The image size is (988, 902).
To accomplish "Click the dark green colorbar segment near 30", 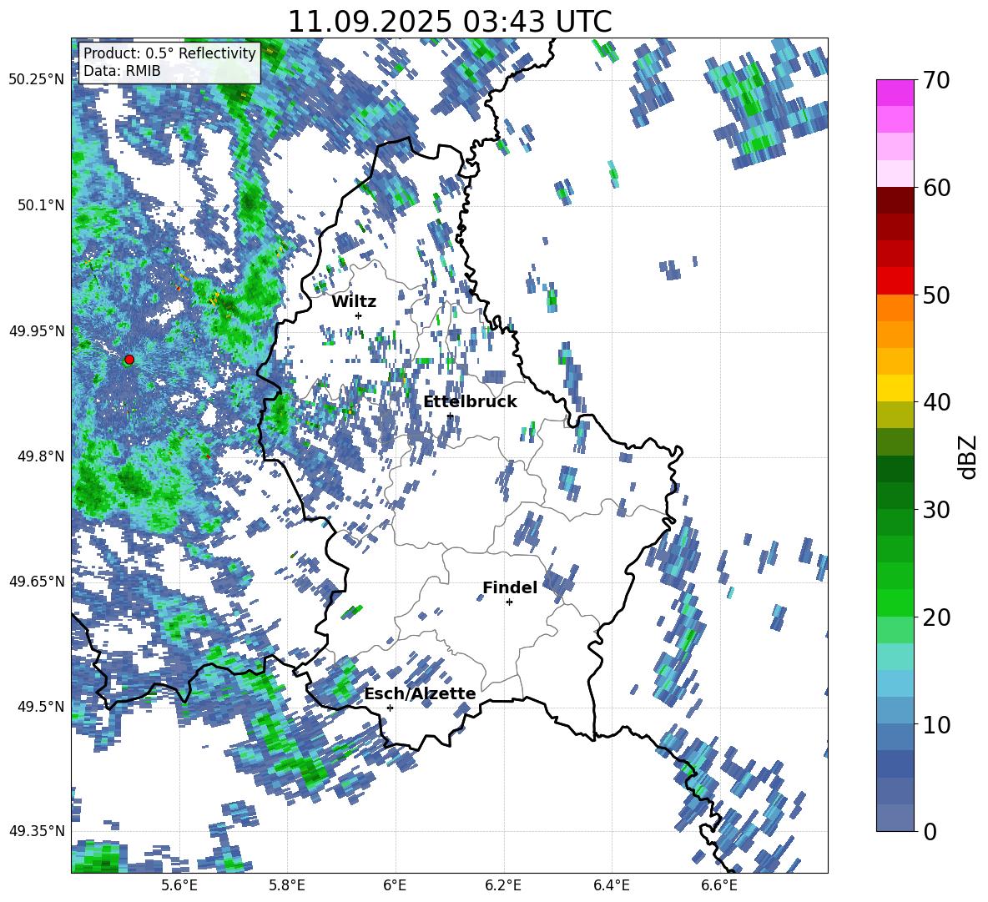I will point(895,496).
